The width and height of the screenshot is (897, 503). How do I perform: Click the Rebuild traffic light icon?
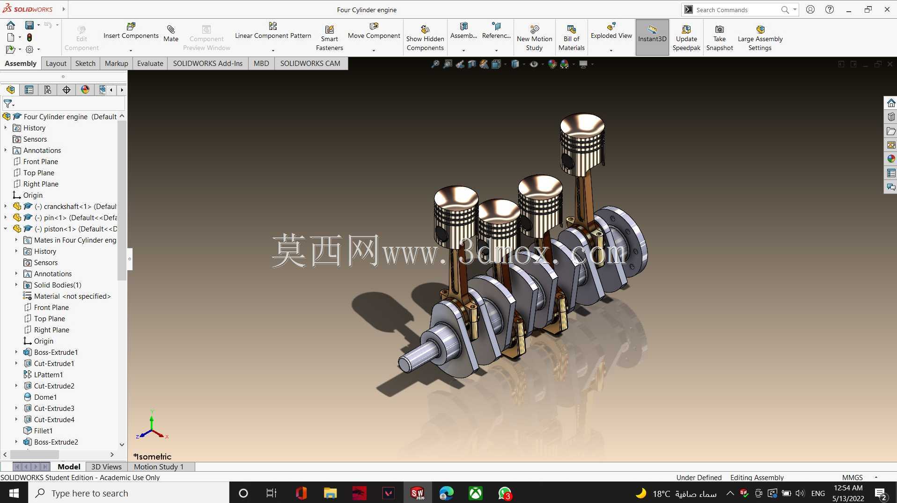pos(29,37)
